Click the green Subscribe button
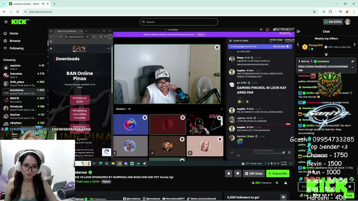This screenshot has width=358, height=201. pos(278,173)
